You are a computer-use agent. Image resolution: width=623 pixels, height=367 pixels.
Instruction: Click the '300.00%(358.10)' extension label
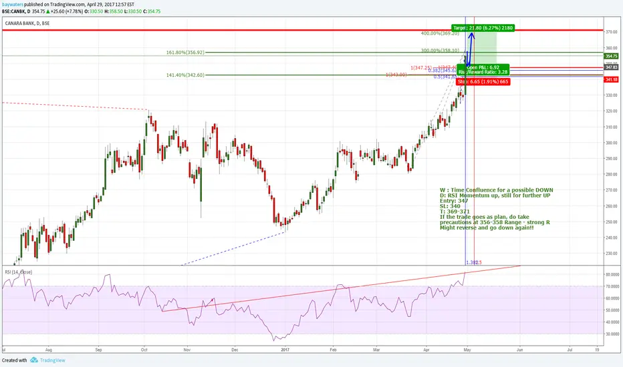pos(440,51)
